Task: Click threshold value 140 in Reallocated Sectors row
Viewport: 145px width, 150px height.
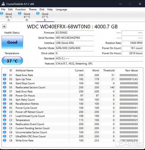Action: tap(112, 87)
